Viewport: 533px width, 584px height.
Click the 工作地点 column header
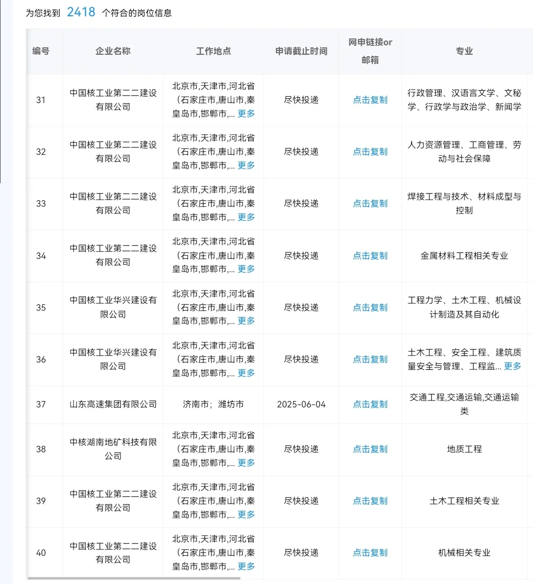213,51
